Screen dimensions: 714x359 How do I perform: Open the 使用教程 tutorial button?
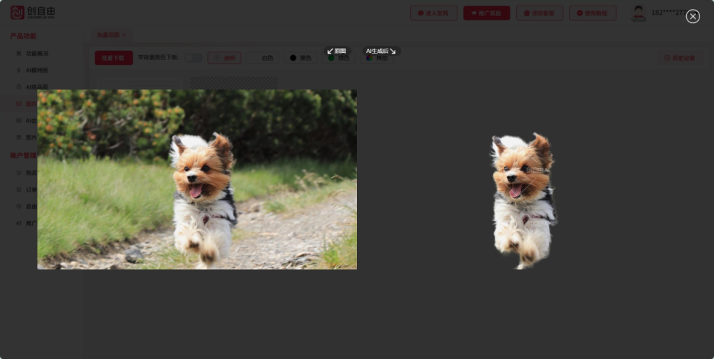pyautogui.click(x=592, y=13)
